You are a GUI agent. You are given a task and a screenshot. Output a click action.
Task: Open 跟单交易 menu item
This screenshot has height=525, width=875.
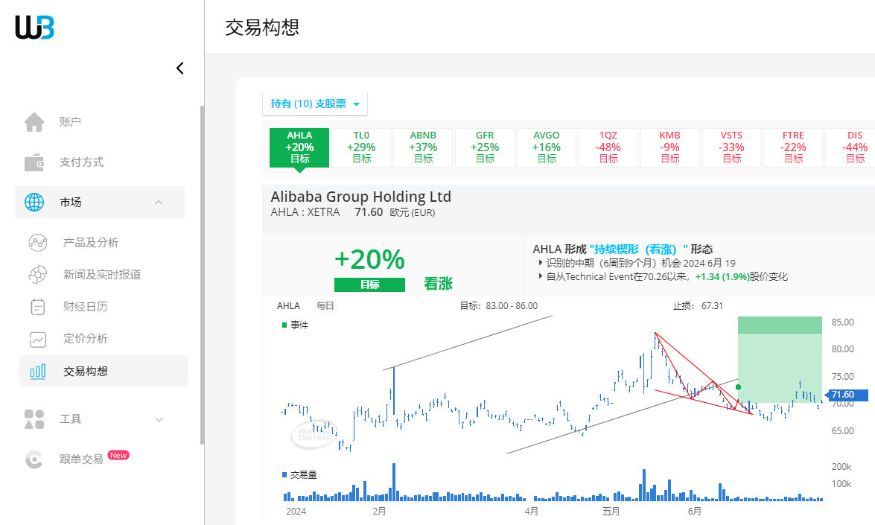coord(81,459)
